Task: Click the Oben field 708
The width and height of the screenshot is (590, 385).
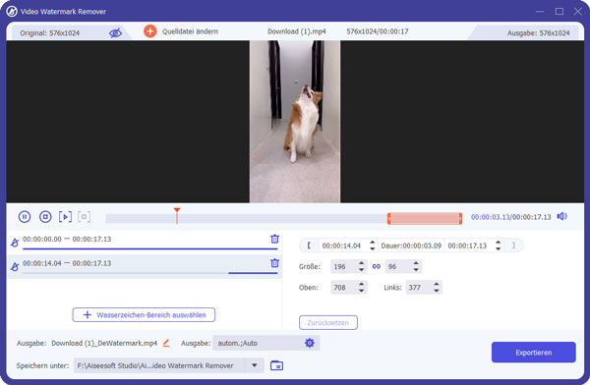Action: point(343,288)
